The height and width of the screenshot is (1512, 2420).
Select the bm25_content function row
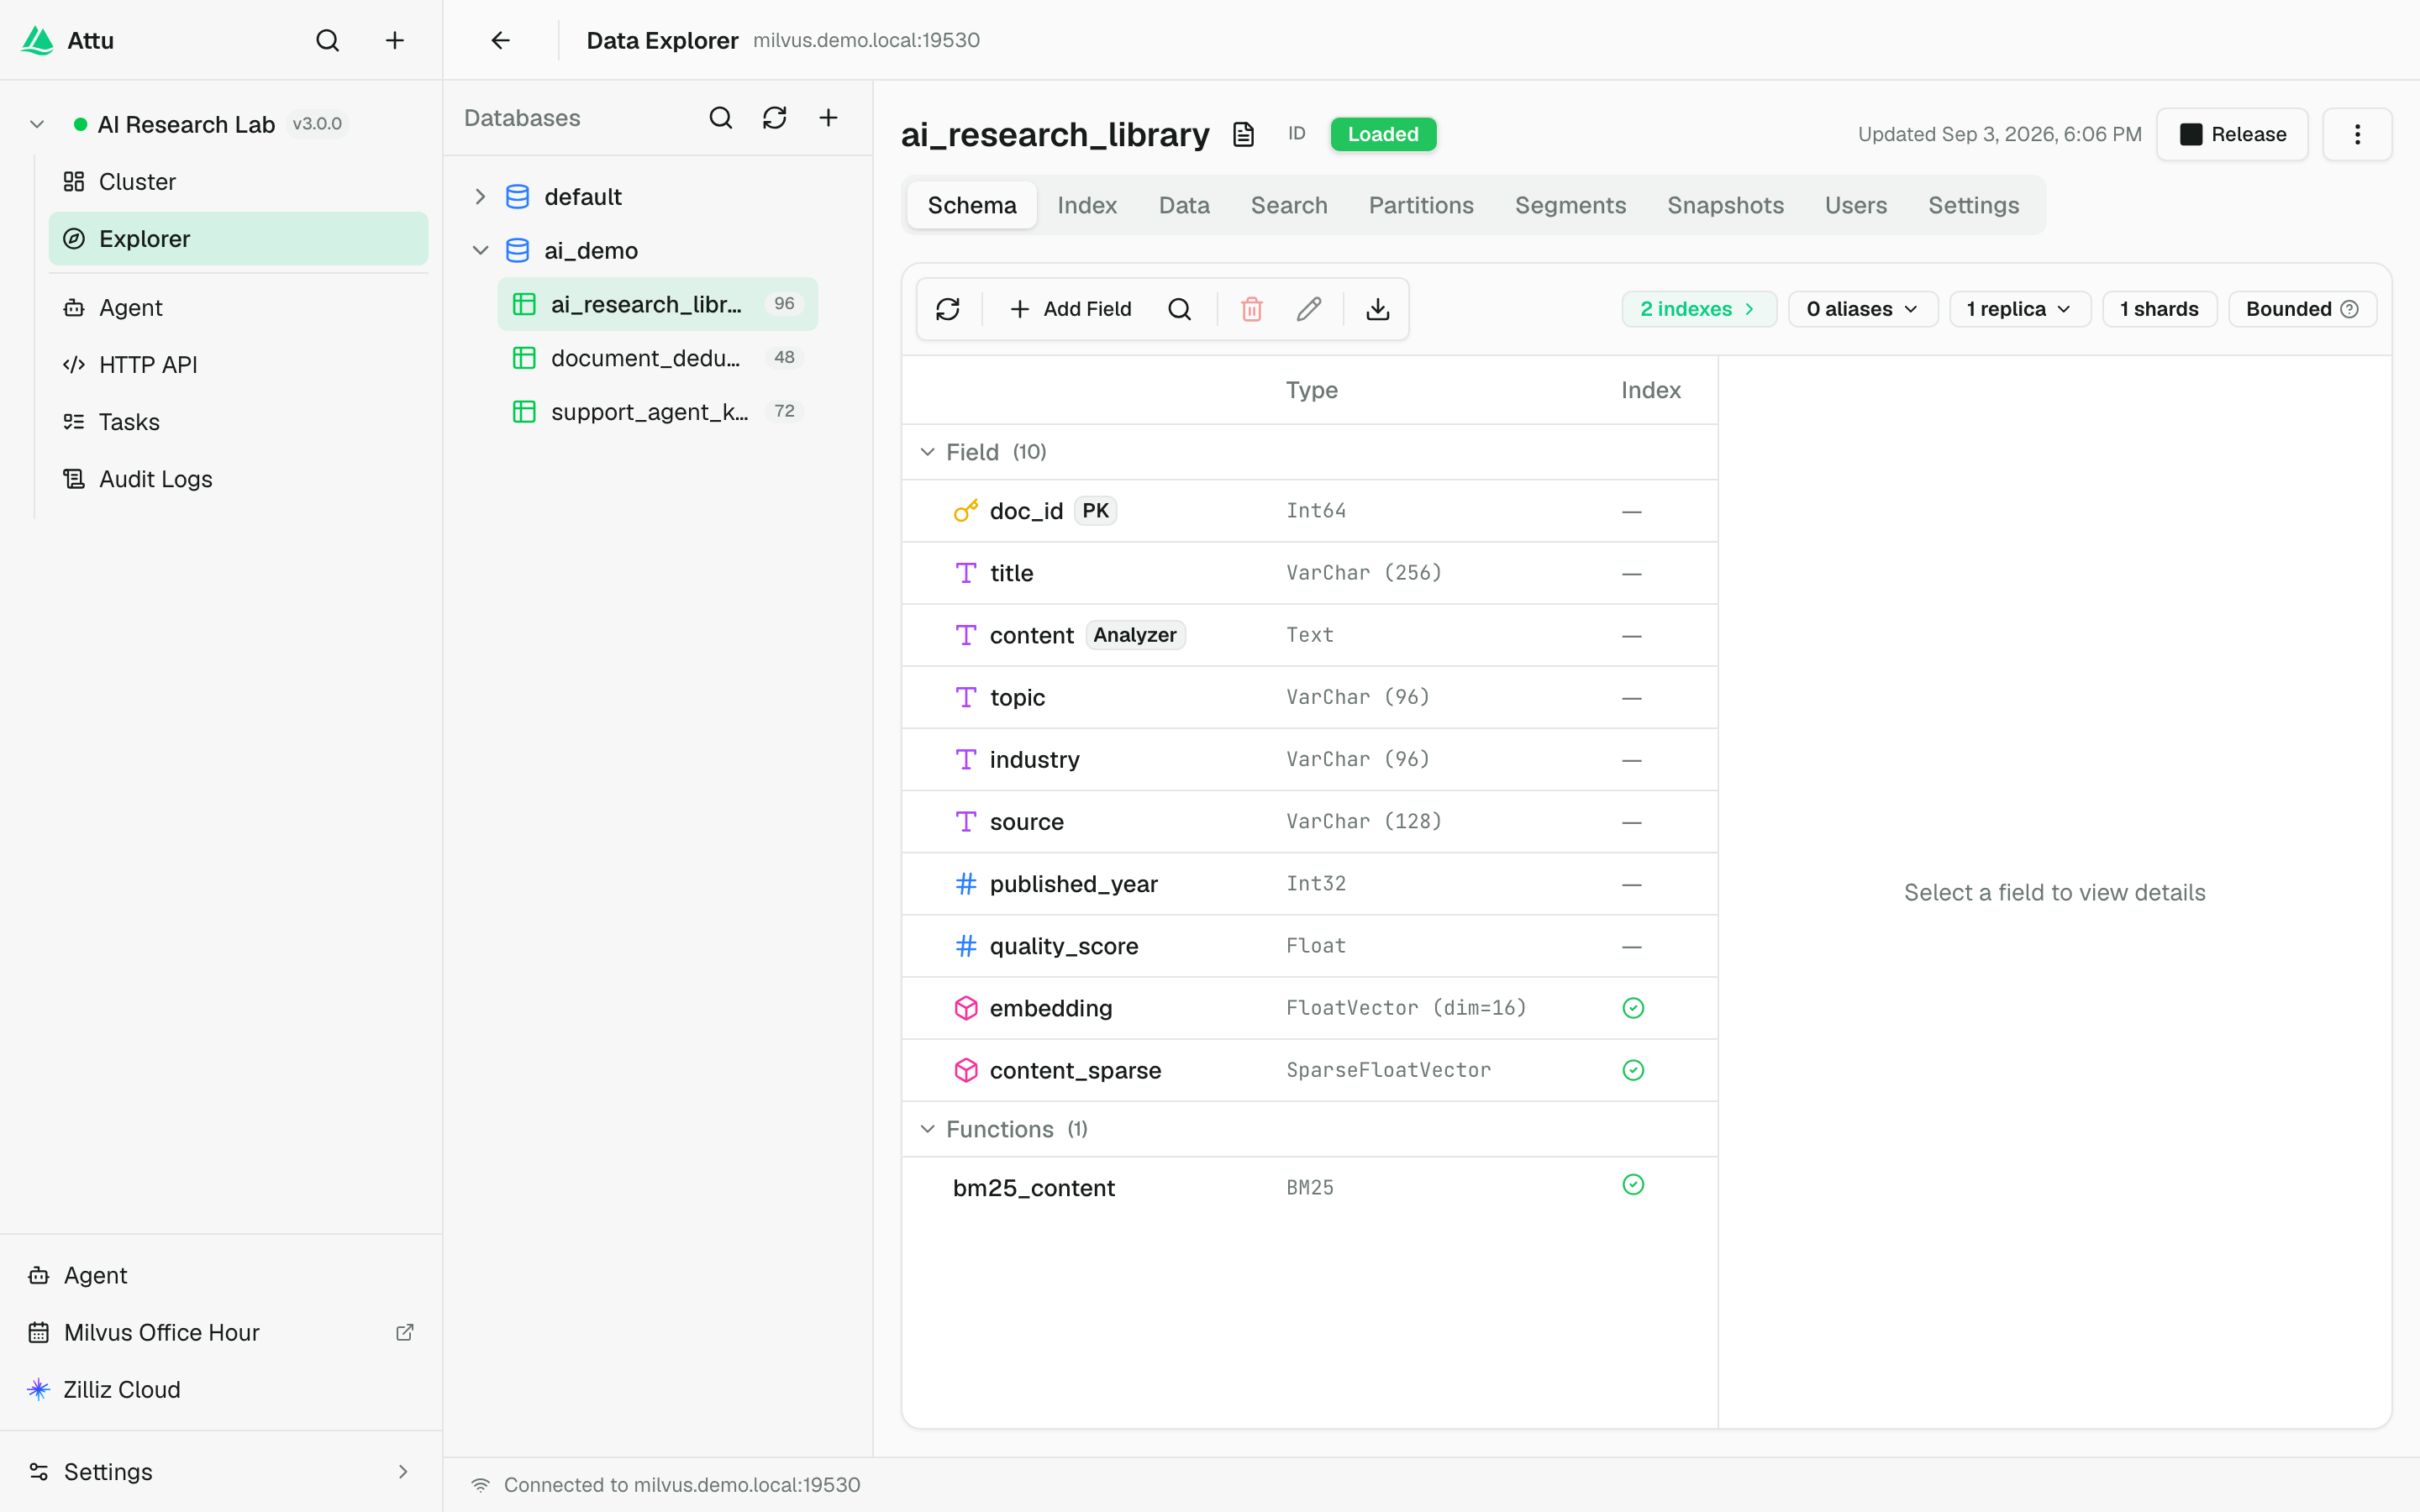coord(1309,1188)
